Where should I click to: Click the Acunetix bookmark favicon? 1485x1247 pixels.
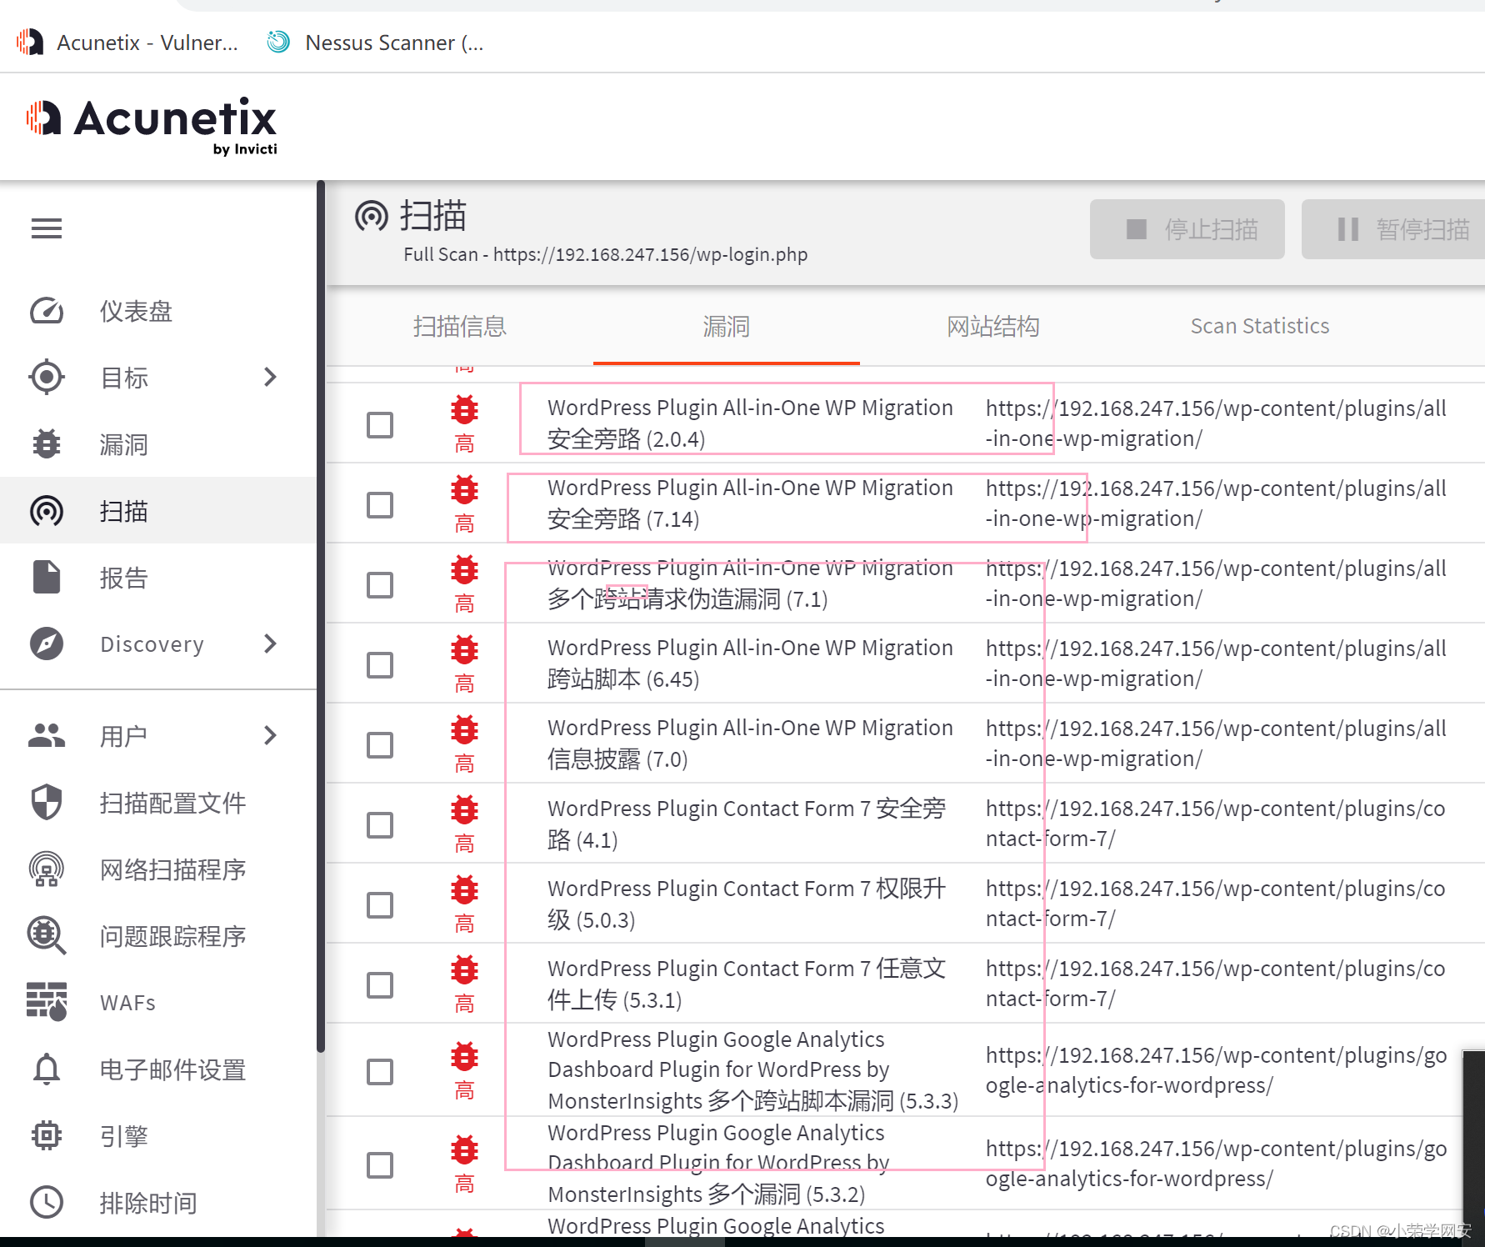coord(30,42)
